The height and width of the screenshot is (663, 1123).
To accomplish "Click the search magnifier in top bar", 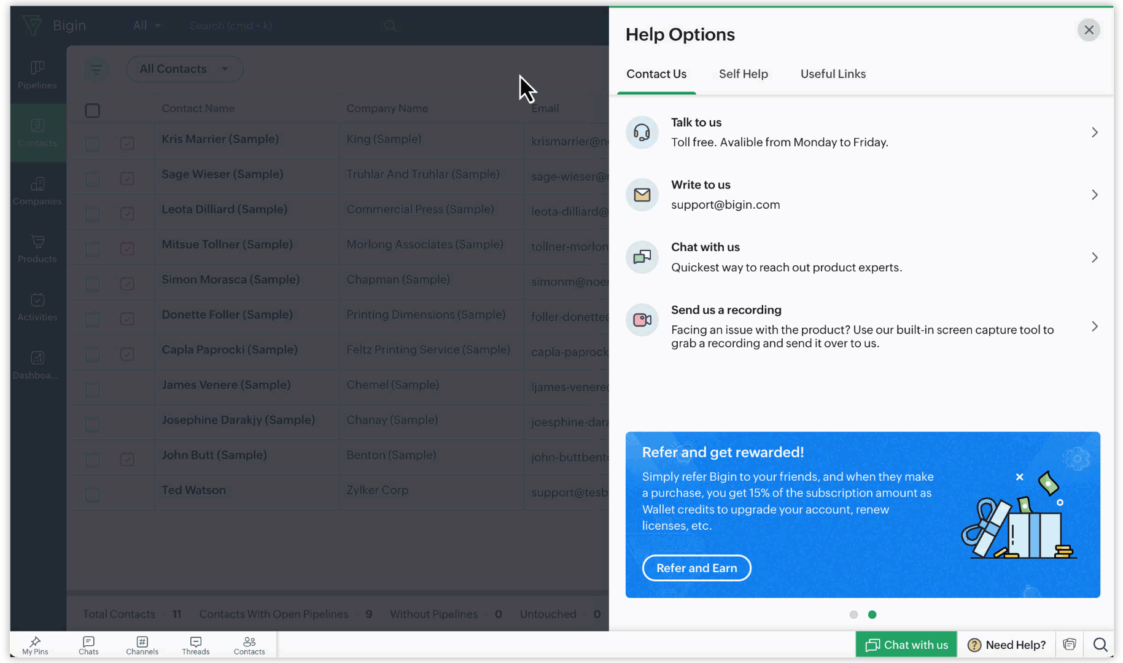I will [x=390, y=26].
